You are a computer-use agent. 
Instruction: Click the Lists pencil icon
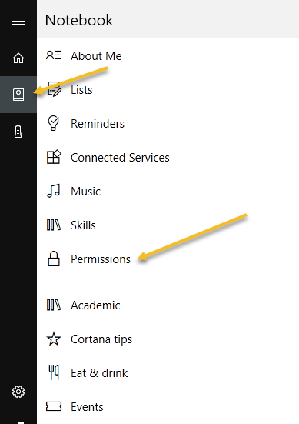click(x=54, y=89)
